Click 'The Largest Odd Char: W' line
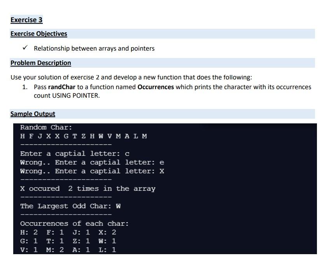This screenshot has width=336, height=260. coord(70,206)
